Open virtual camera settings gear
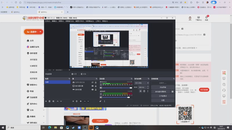232x130 pixels. coord(173,92)
